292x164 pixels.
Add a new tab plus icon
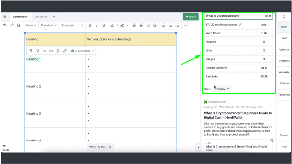click(x=54, y=17)
